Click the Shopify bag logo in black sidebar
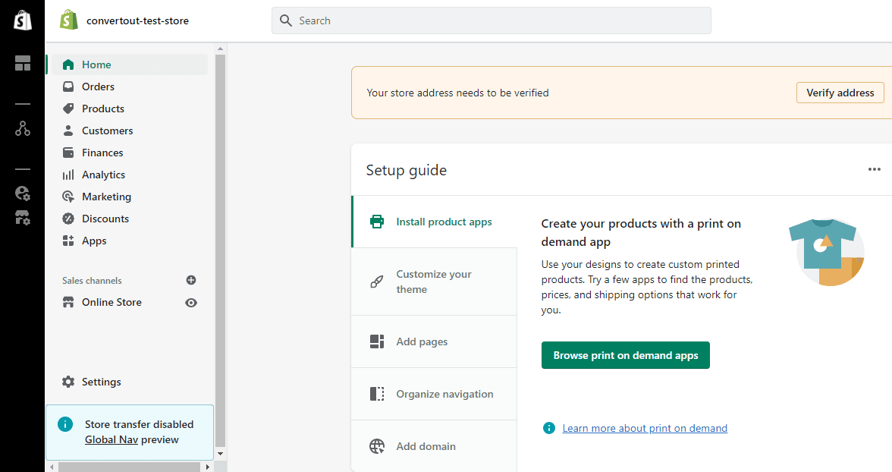 point(22,20)
